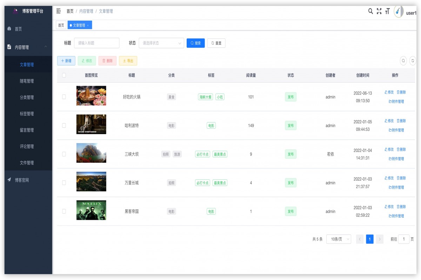Tick the checkbox for 好吃的火锅 row

click(x=64, y=97)
